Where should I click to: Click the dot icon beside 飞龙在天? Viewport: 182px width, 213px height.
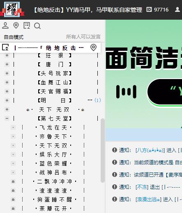13,127
